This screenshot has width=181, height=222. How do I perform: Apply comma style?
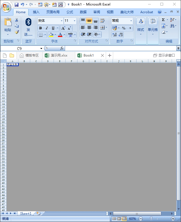click(130, 28)
